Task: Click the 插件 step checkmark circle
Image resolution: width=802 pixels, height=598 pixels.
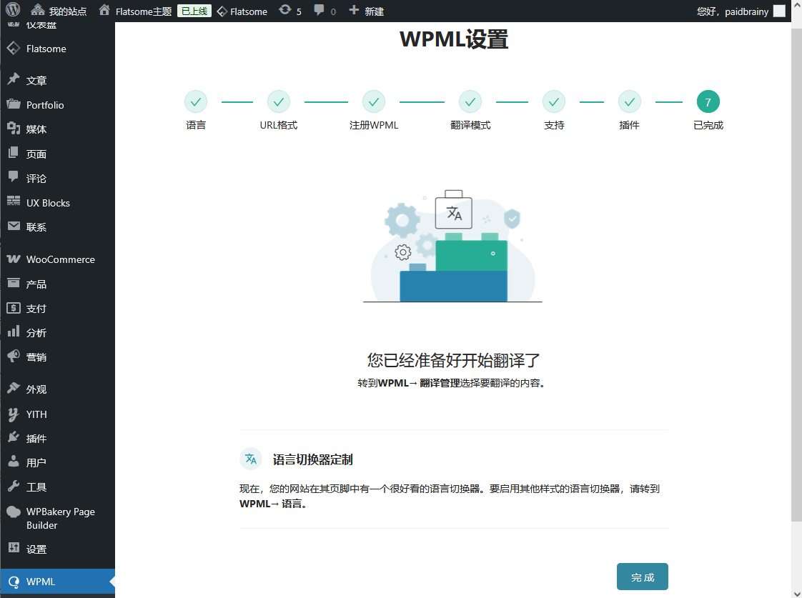Action: click(x=630, y=101)
